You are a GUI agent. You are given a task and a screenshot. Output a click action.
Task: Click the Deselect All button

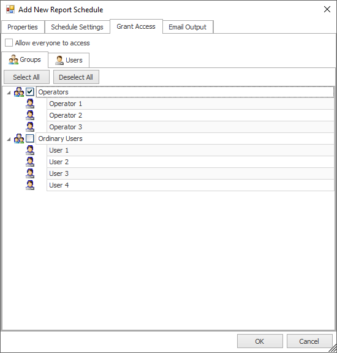pyautogui.click(x=76, y=77)
